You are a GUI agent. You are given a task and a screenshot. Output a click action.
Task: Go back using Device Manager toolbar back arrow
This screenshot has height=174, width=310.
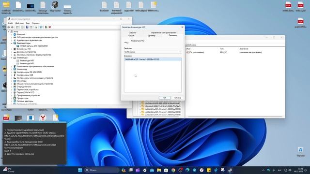[9, 27]
